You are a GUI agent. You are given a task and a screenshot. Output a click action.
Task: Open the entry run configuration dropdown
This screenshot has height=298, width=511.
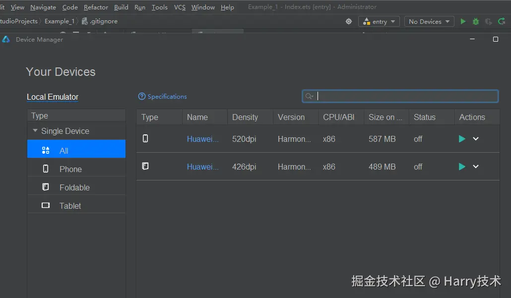point(379,21)
